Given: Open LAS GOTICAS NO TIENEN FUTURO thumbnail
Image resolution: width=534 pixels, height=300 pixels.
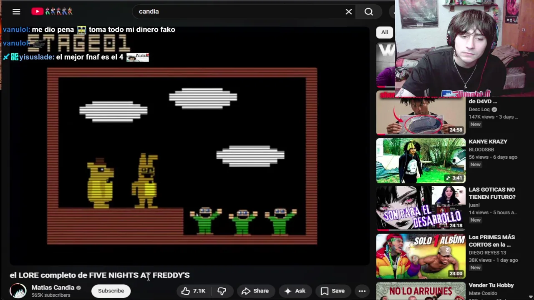Looking at the screenshot, I should click(421, 208).
